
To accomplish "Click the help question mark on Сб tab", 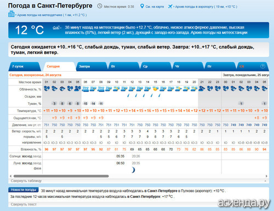I will tap(262, 66).
